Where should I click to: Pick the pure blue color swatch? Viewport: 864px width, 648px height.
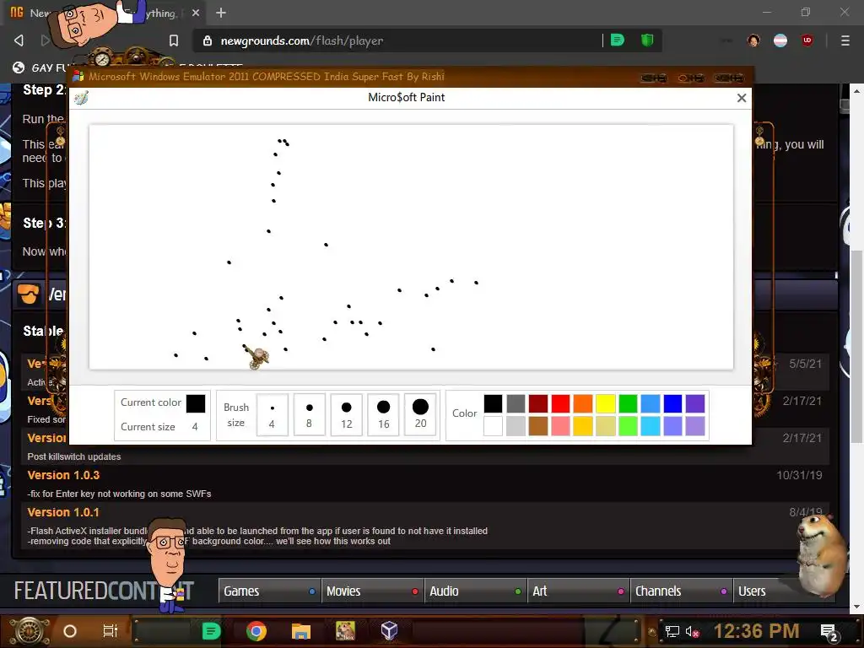(672, 403)
